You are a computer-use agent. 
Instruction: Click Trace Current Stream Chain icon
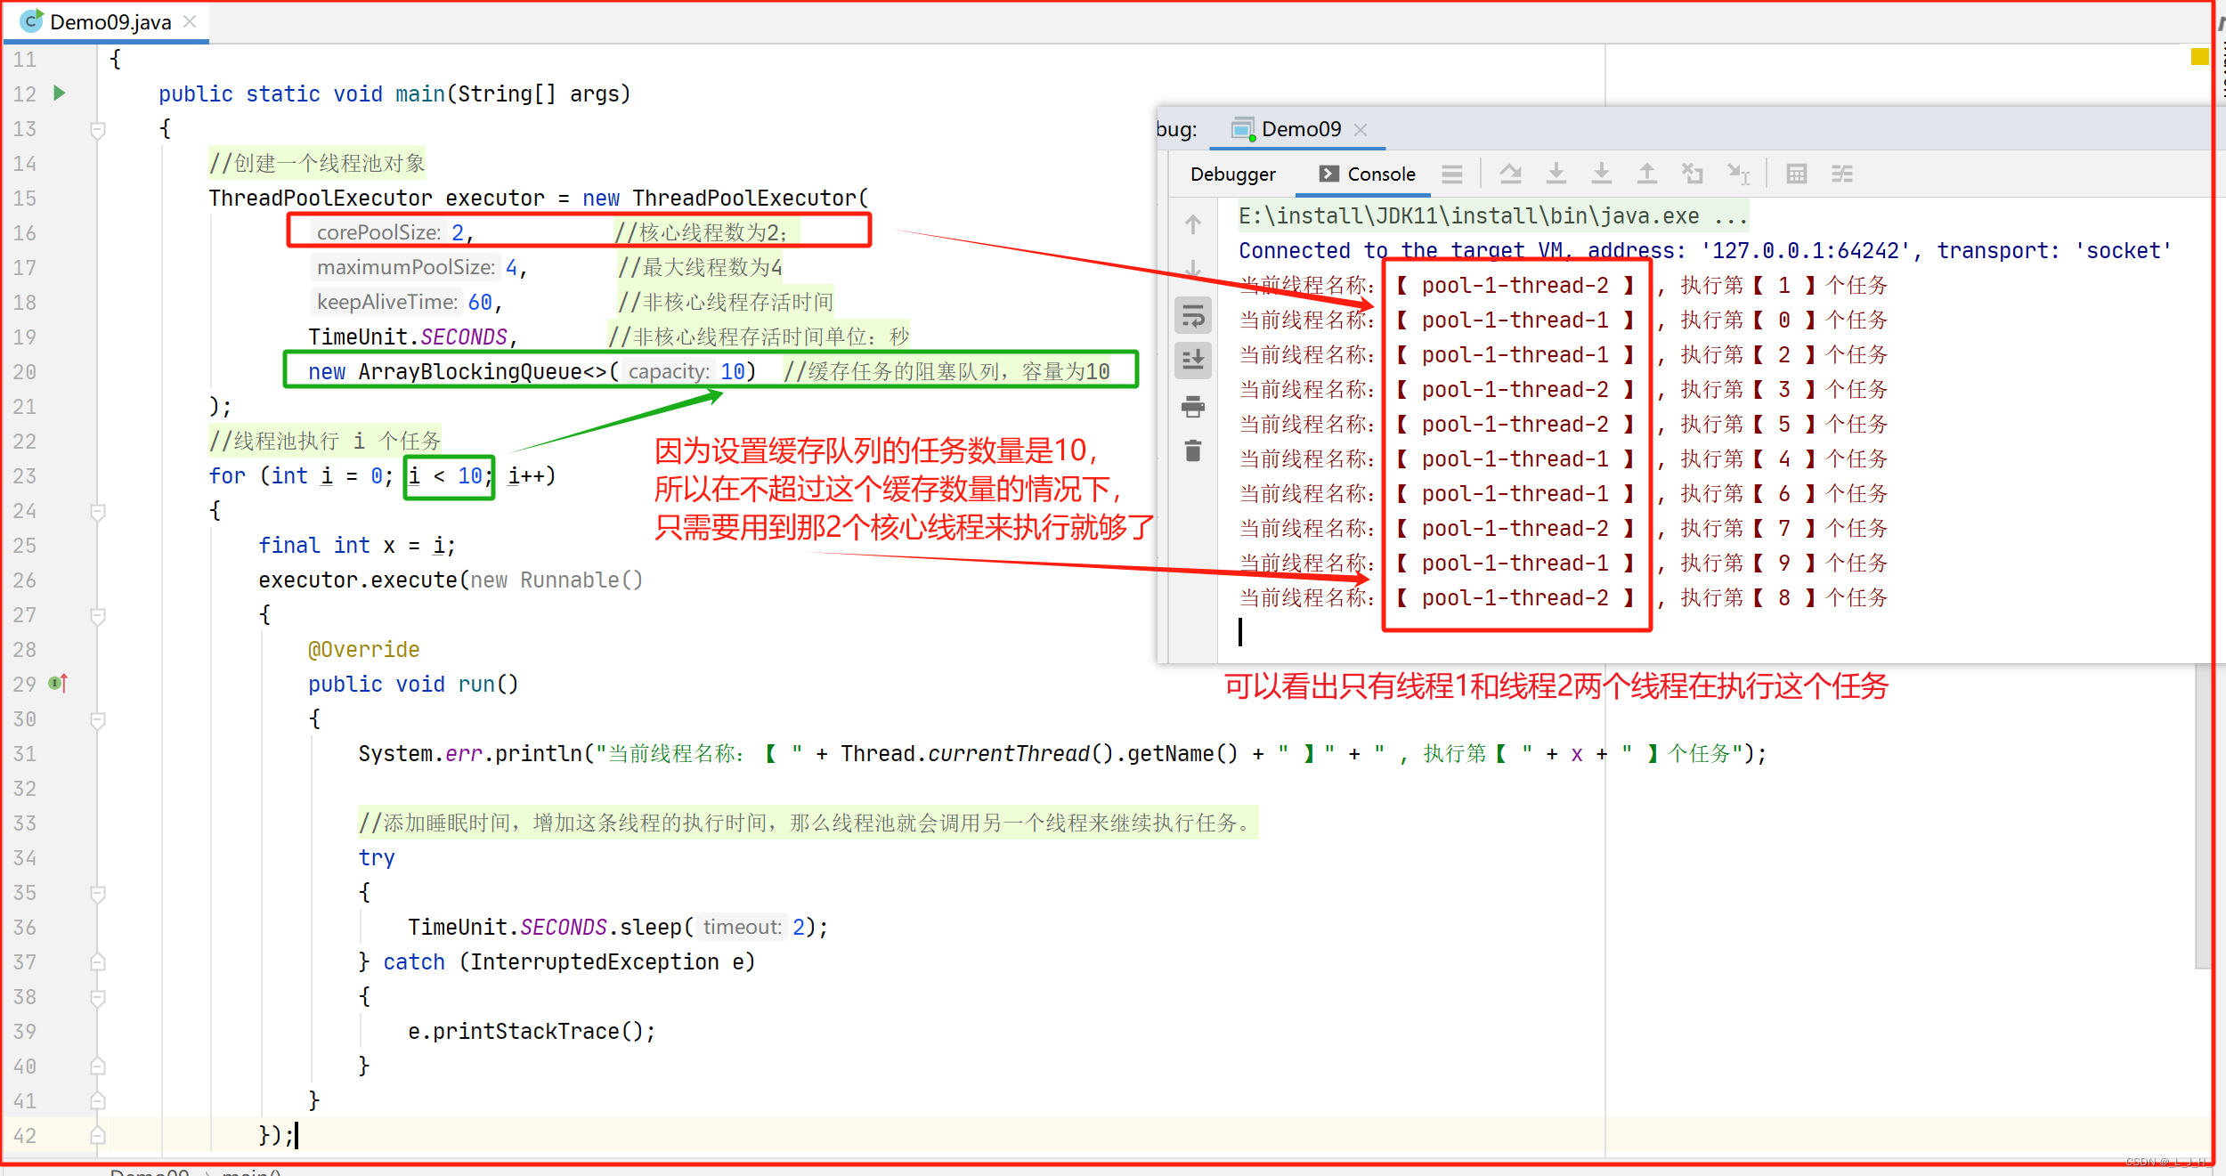coord(1842,174)
